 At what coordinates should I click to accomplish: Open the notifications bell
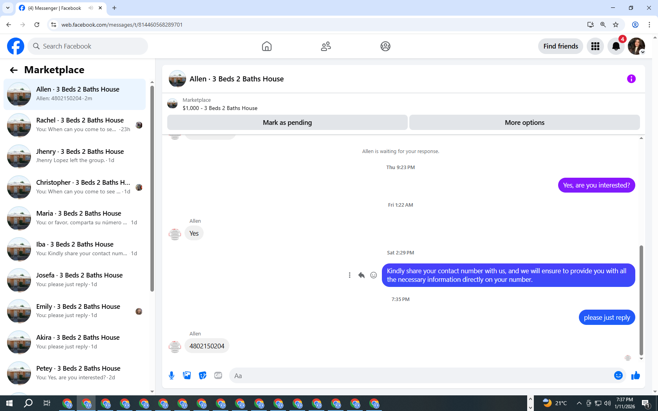coord(616,46)
